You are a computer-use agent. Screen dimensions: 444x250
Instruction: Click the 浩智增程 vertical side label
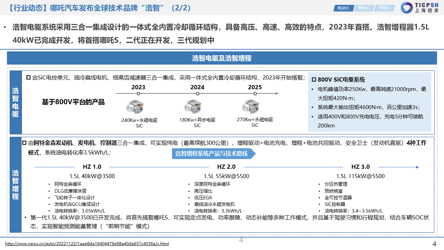(16, 184)
